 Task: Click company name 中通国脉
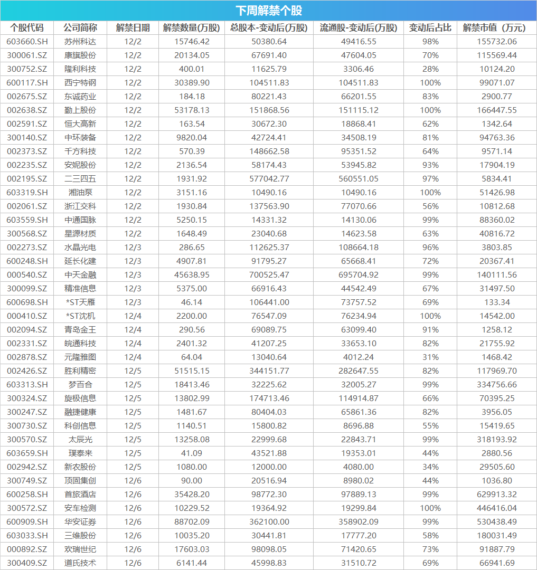click(80, 220)
